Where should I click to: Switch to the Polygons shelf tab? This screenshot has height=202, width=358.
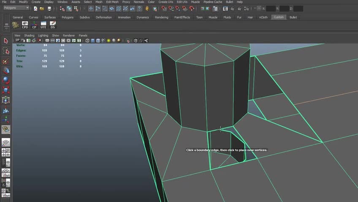[x=67, y=17]
